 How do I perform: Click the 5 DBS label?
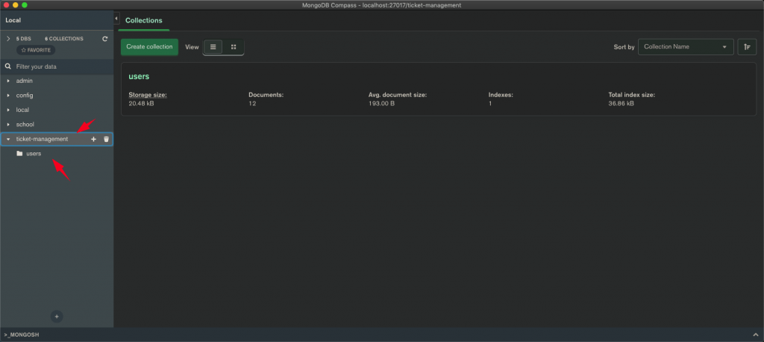click(23, 39)
